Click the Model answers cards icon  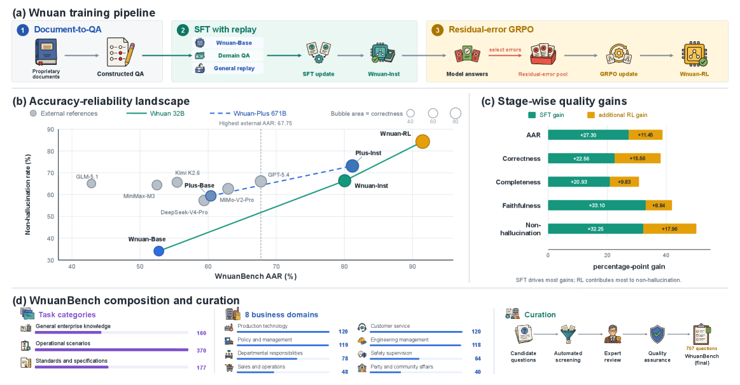[467, 55]
